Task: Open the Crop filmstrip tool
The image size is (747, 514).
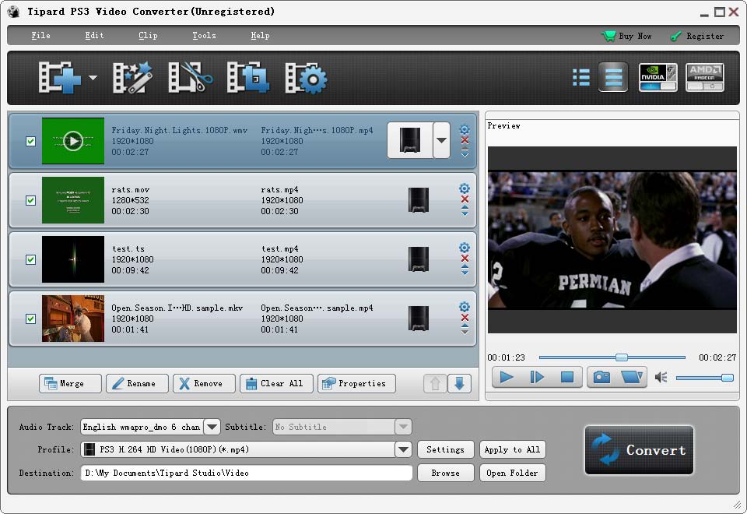Action: pyautogui.click(x=247, y=77)
